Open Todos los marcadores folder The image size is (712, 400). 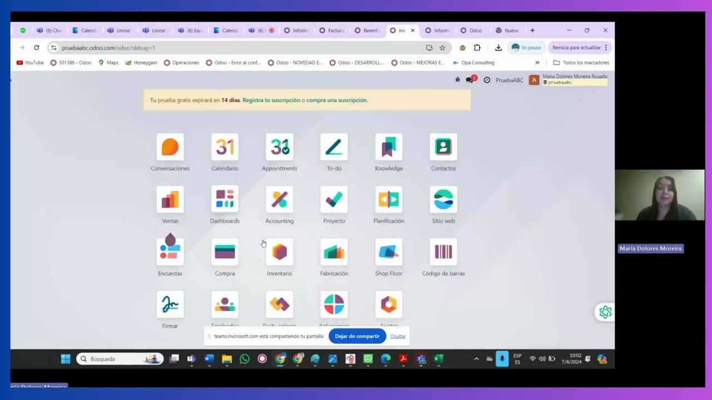(x=581, y=63)
